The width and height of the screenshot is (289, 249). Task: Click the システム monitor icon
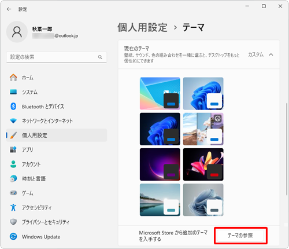pyautogui.click(x=13, y=92)
